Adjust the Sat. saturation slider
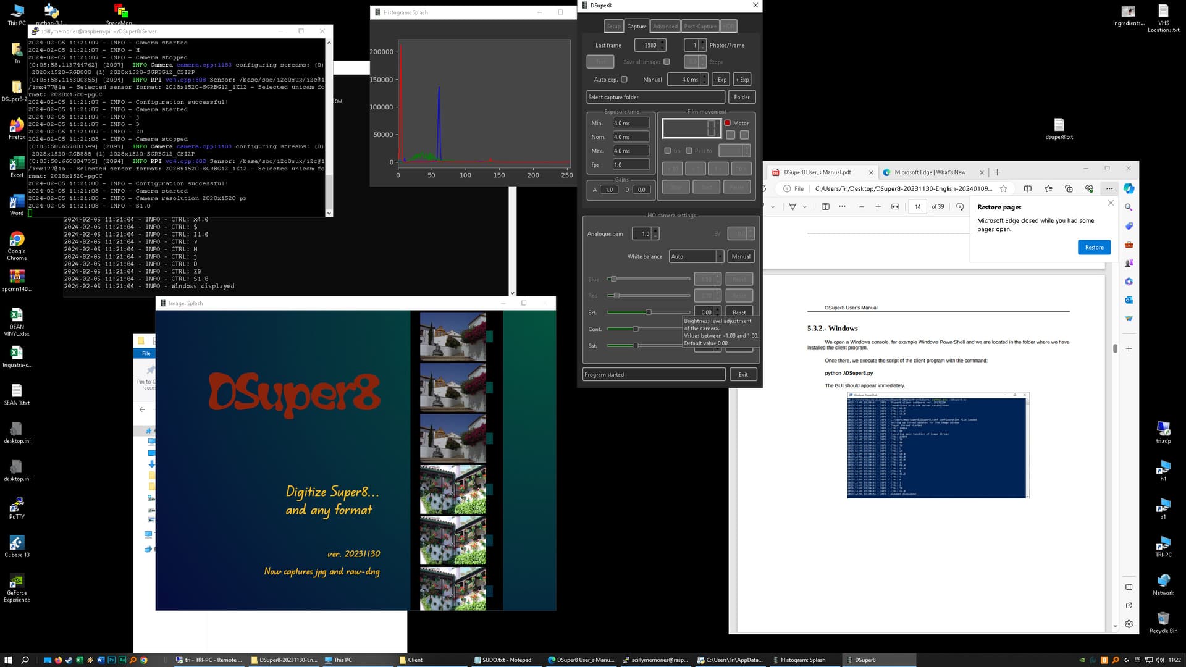Image resolution: width=1186 pixels, height=667 pixels. point(636,346)
